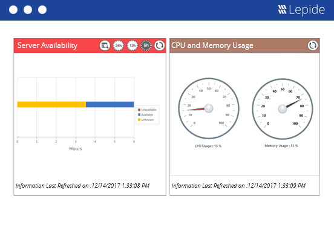334x230 pixels.
Task: Refresh the Server Availability panel
Action: coord(160,45)
